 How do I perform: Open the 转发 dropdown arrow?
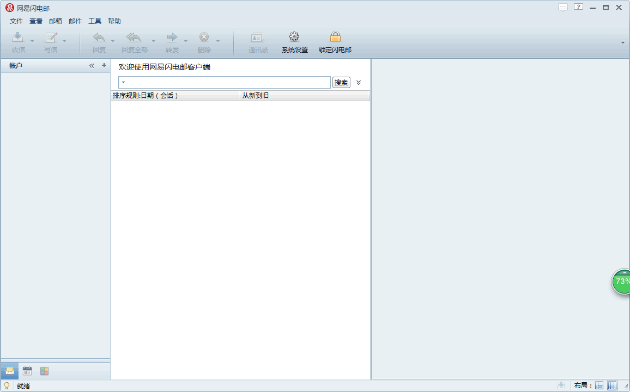click(x=186, y=41)
